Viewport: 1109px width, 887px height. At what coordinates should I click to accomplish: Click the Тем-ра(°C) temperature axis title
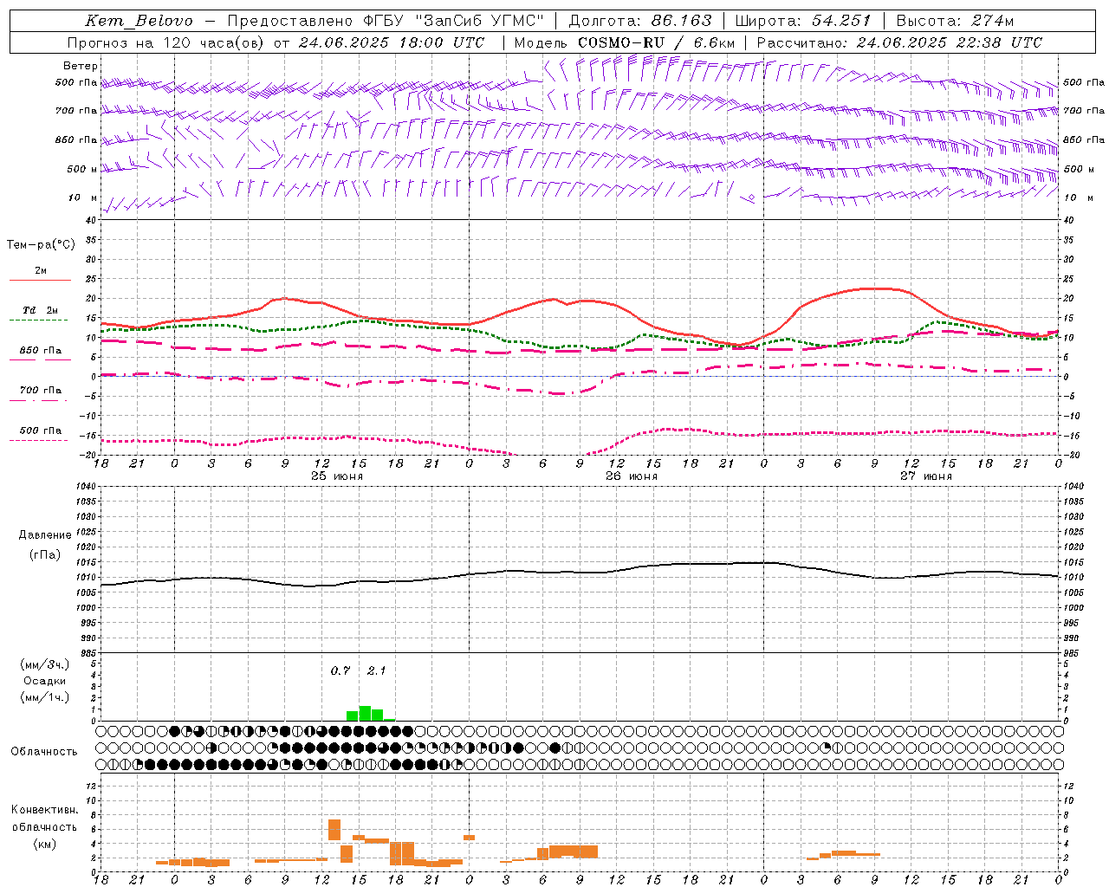tap(41, 245)
